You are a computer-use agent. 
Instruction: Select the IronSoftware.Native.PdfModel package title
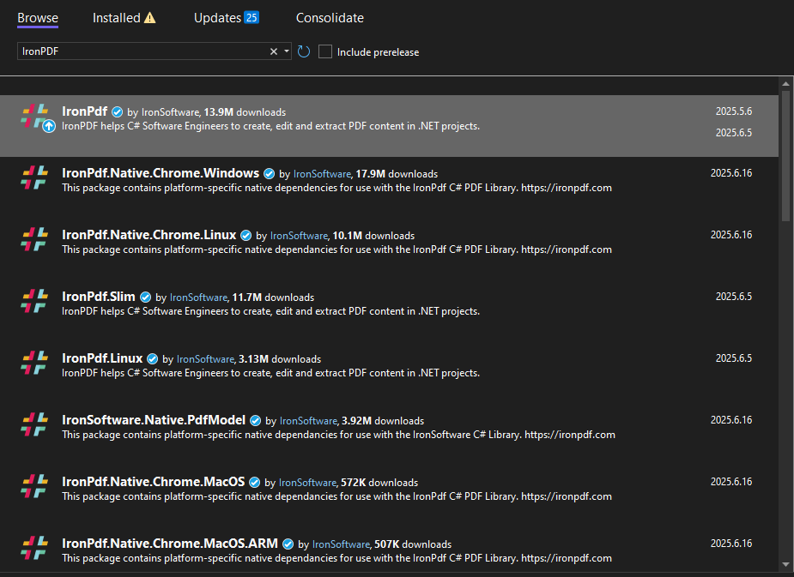coord(154,420)
